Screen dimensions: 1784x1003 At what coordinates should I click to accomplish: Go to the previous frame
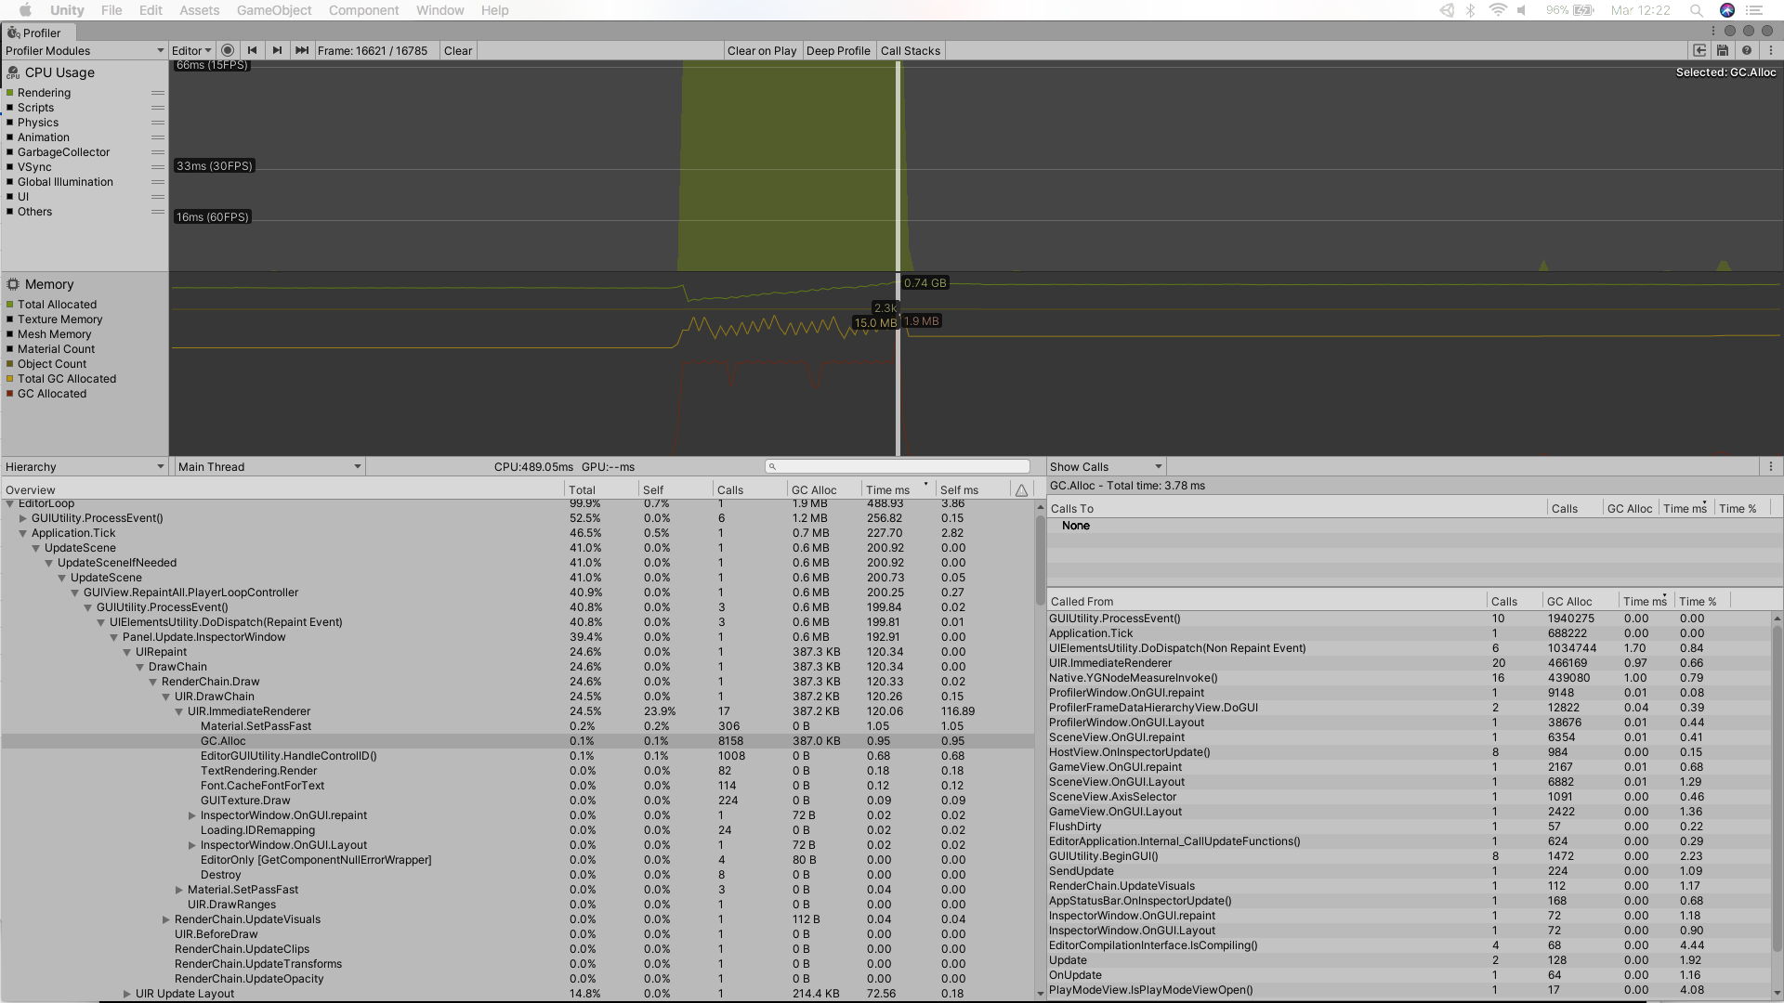click(x=252, y=50)
